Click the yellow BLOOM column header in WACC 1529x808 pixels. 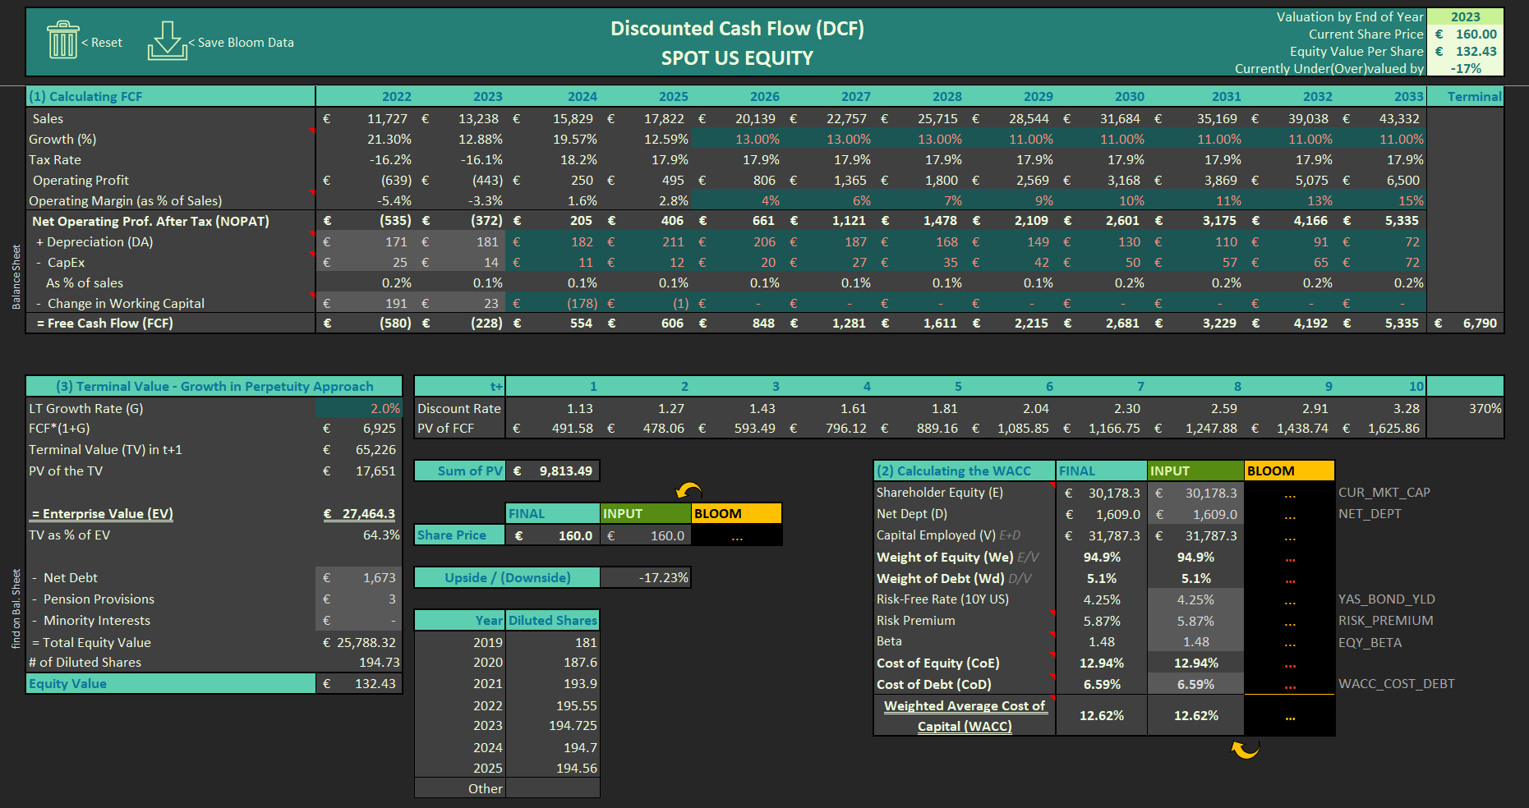tap(1290, 471)
